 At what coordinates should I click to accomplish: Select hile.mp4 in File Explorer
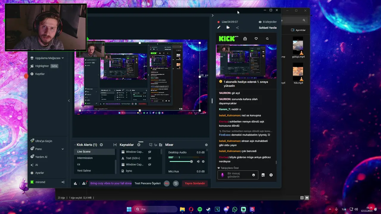coord(298,74)
